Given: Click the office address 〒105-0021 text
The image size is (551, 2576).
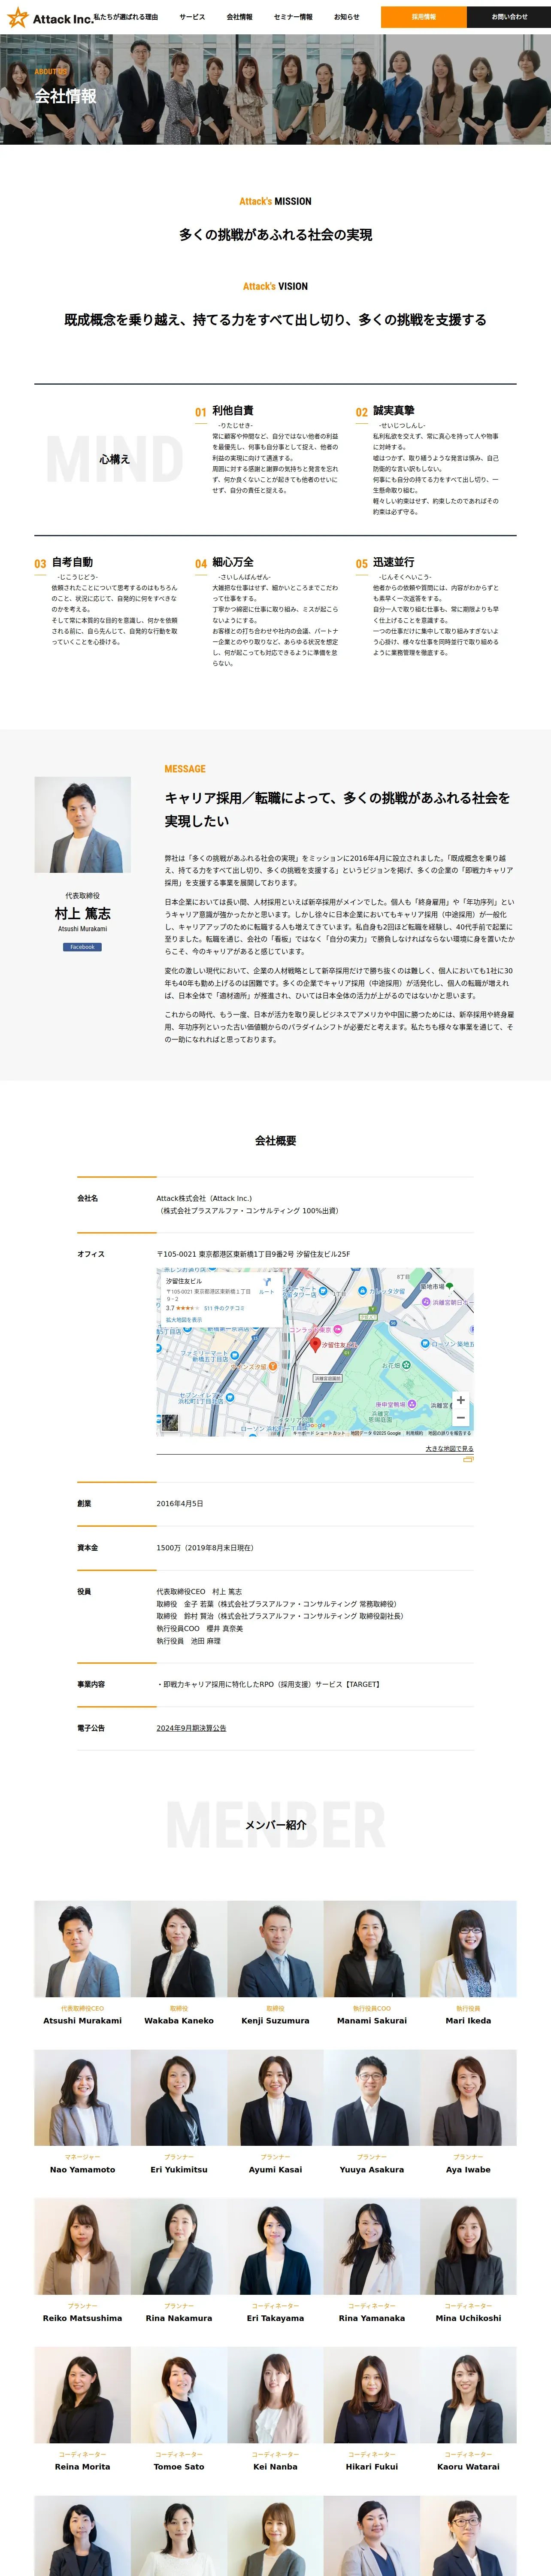Looking at the screenshot, I should pyautogui.click(x=253, y=1254).
